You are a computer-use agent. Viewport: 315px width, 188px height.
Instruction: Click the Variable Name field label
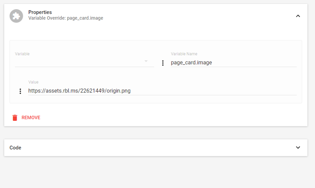[184, 54]
